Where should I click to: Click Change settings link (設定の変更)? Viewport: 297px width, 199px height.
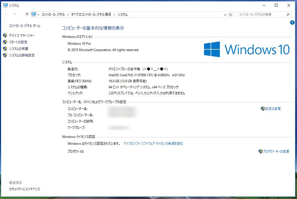273,109
